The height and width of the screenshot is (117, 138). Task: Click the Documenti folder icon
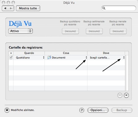(x=49, y=58)
